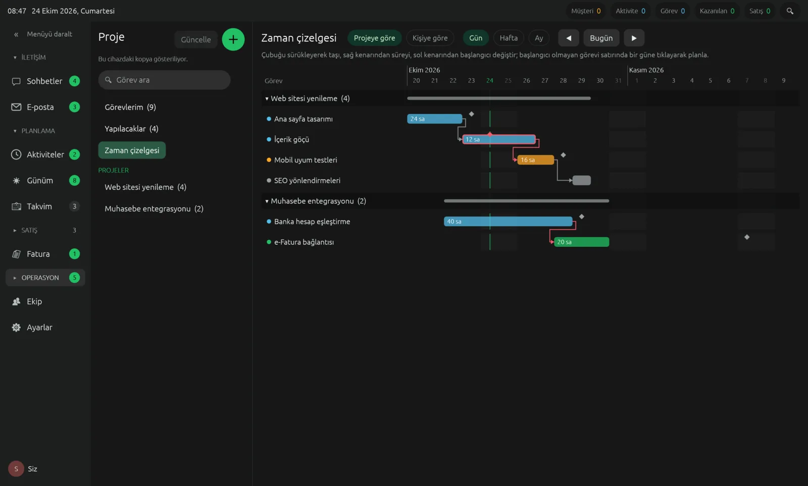Open Yapılacaklar (4) list
This screenshot has width=808, height=486.
pos(131,129)
